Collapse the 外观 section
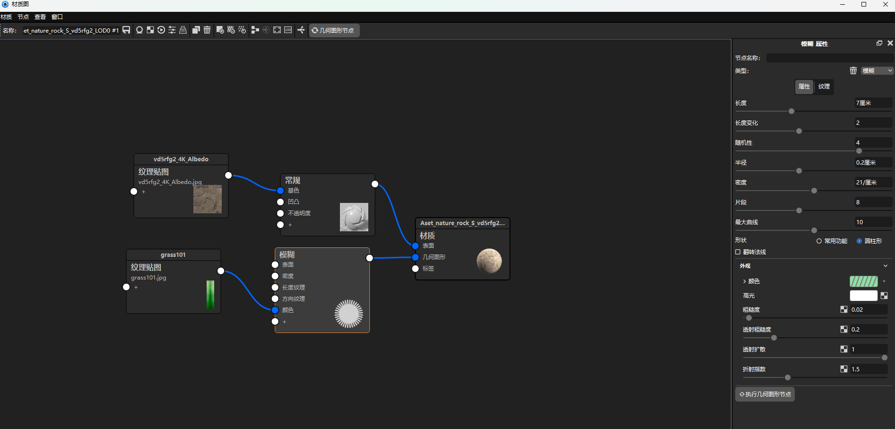This screenshot has width=895, height=429. point(885,265)
